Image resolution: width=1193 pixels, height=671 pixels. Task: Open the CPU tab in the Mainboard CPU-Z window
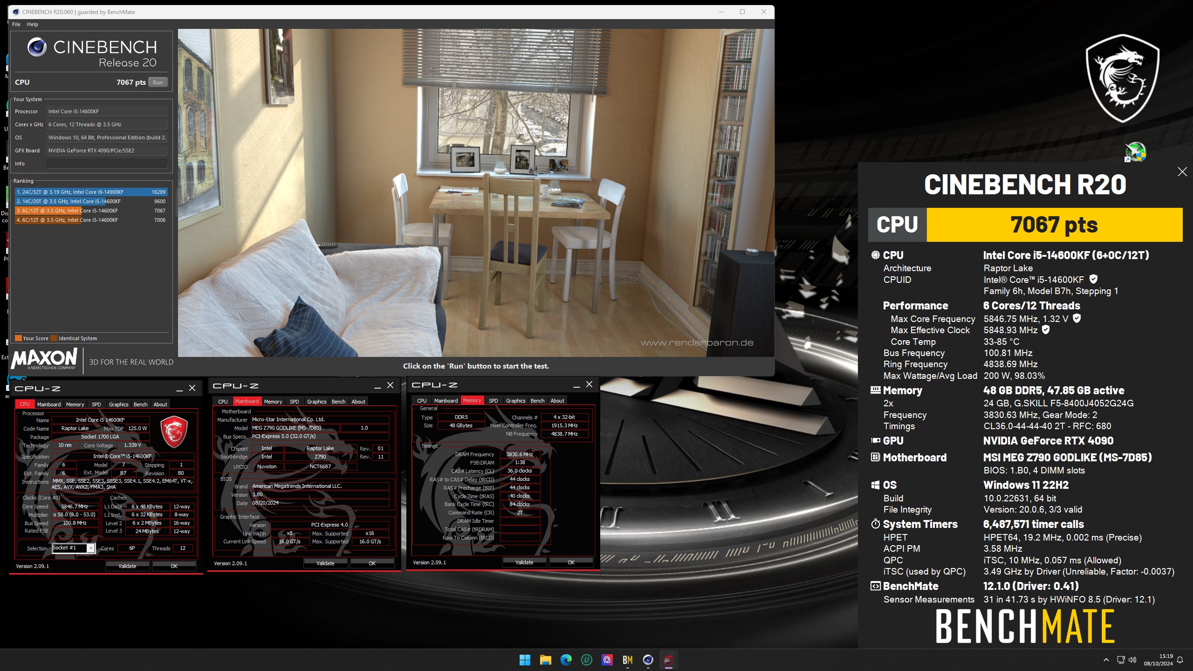coord(223,402)
